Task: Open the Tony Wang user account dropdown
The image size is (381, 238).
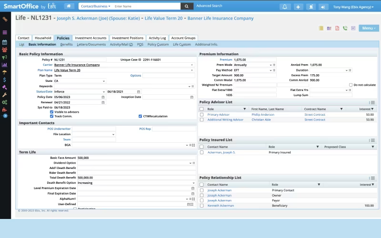Action: point(353,7)
